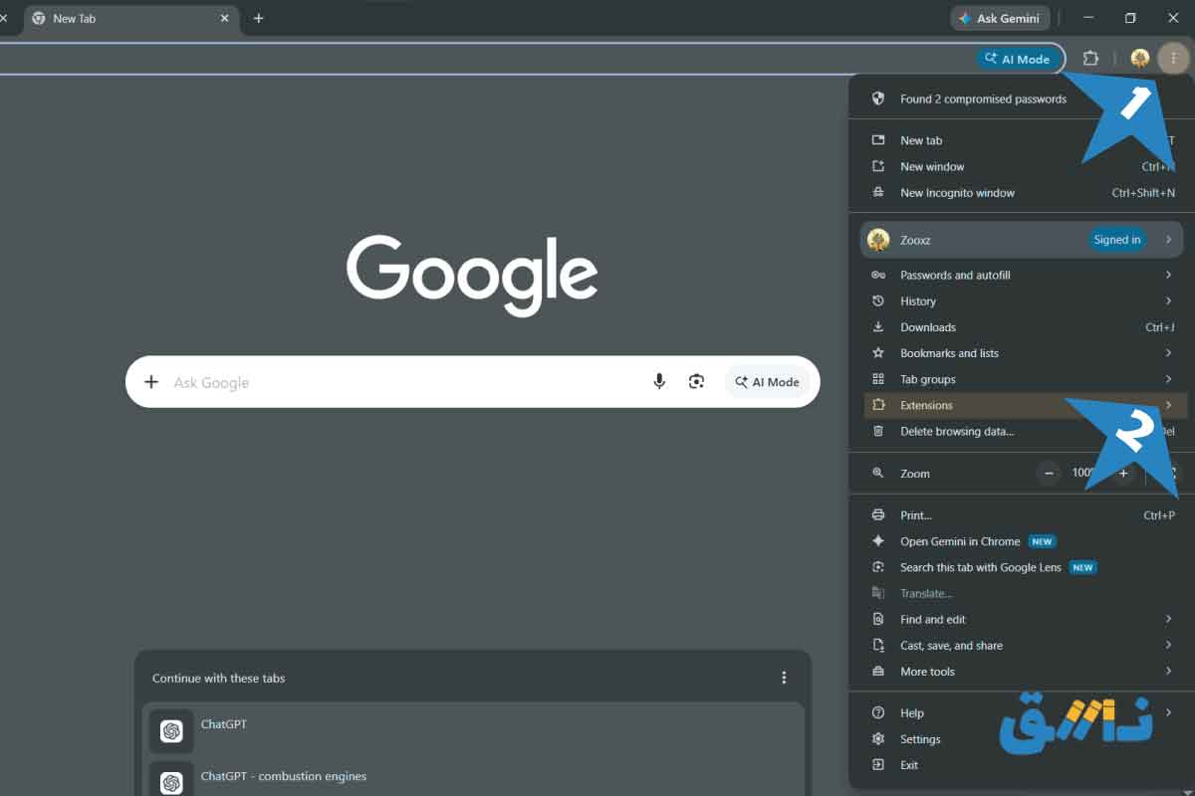Open Continue with these tabs options menu
This screenshot has height=796, width=1195.
point(784,678)
